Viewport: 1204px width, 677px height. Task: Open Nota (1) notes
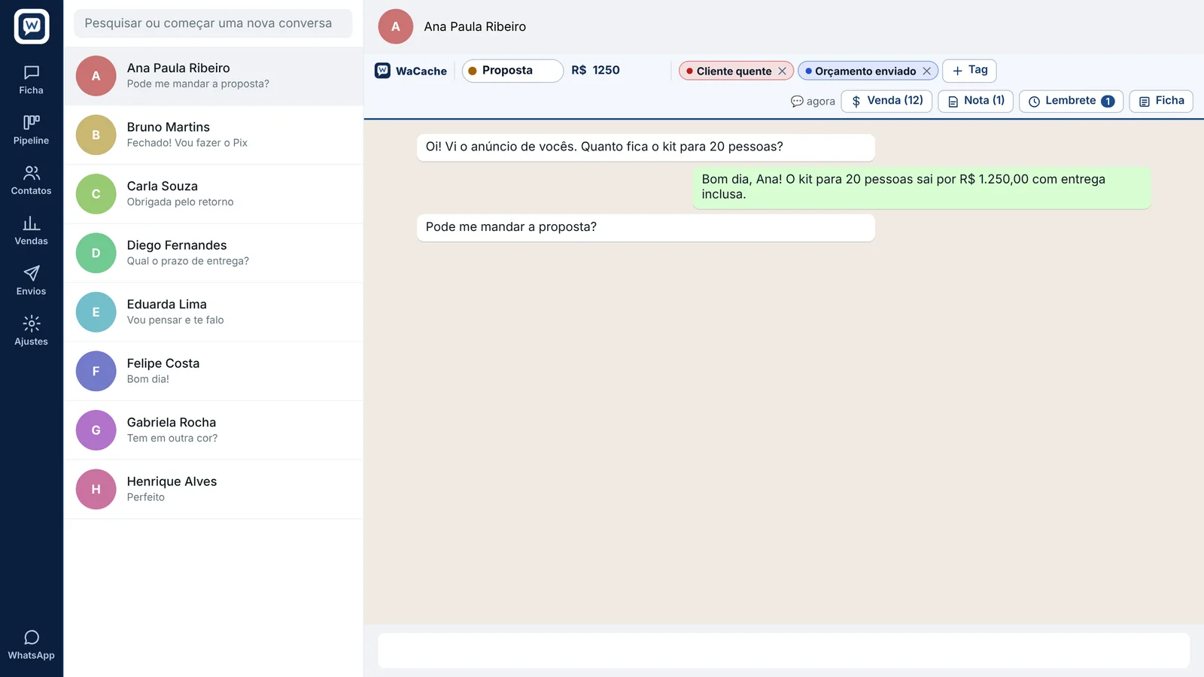click(x=976, y=101)
